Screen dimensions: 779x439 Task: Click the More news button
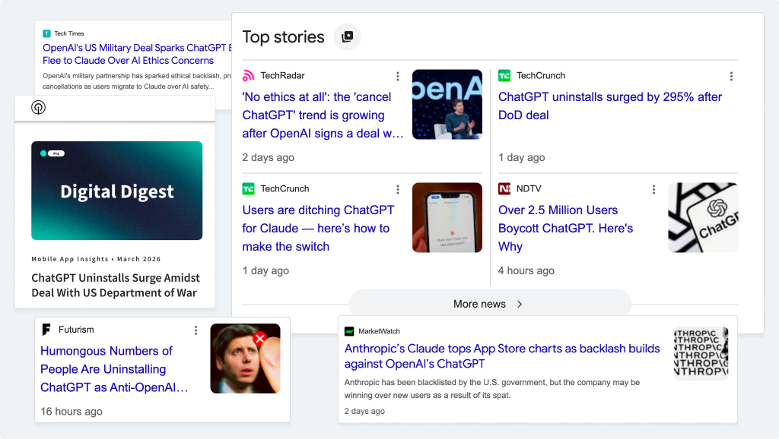pos(490,304)
